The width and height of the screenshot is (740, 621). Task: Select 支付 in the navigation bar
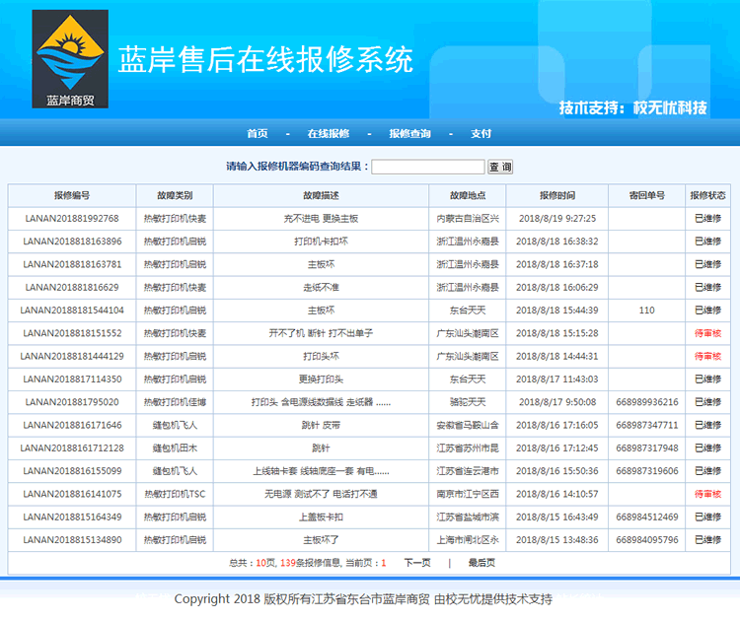coord(481,134)
